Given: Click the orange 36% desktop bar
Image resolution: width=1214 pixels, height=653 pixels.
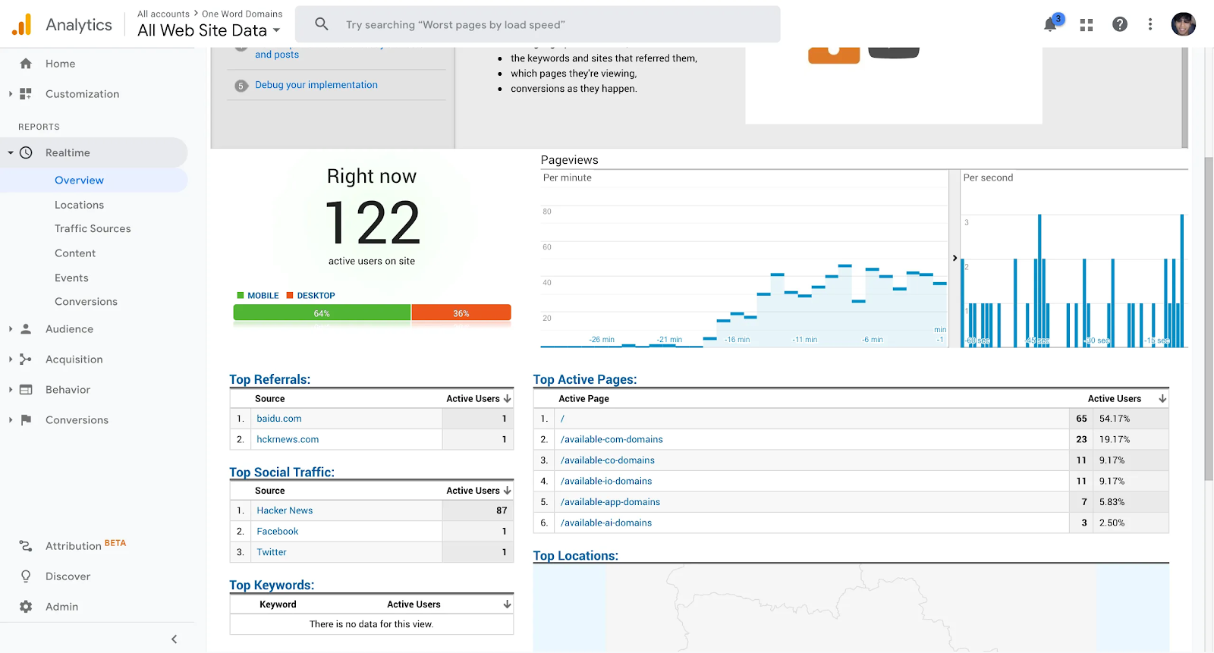Looking at the screenshot, I should pos(461,312).
